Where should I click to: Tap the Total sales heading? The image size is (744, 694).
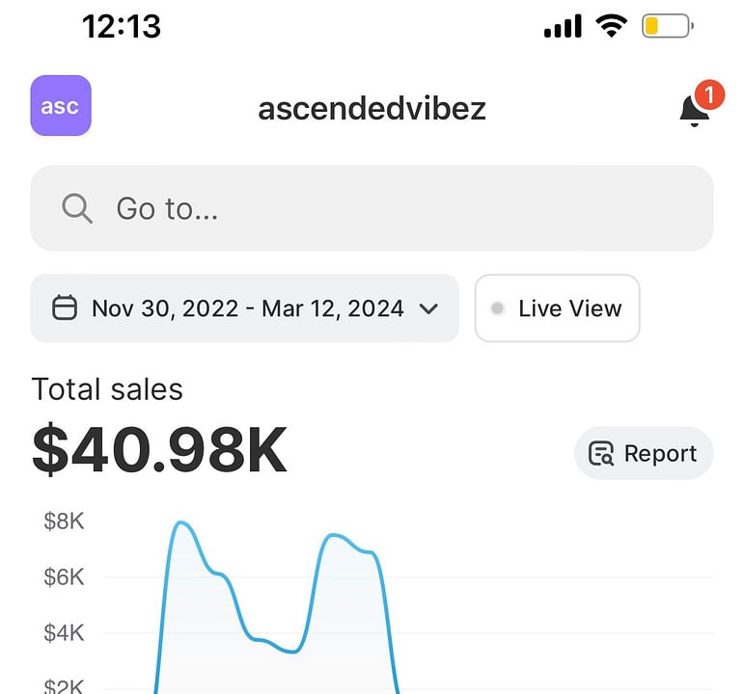coord(107,389)
